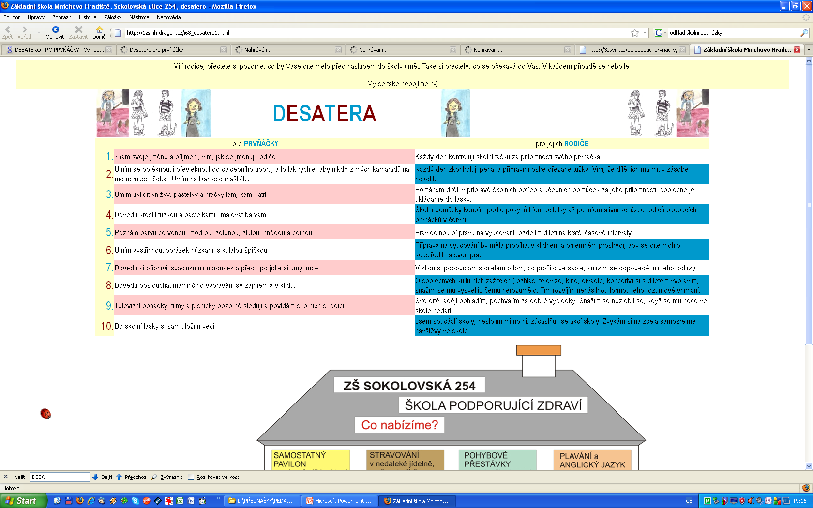Click the Základní škola Mnicho... taskbar button
This screenshot has width=813, height=508.
(x=416, y=501)
